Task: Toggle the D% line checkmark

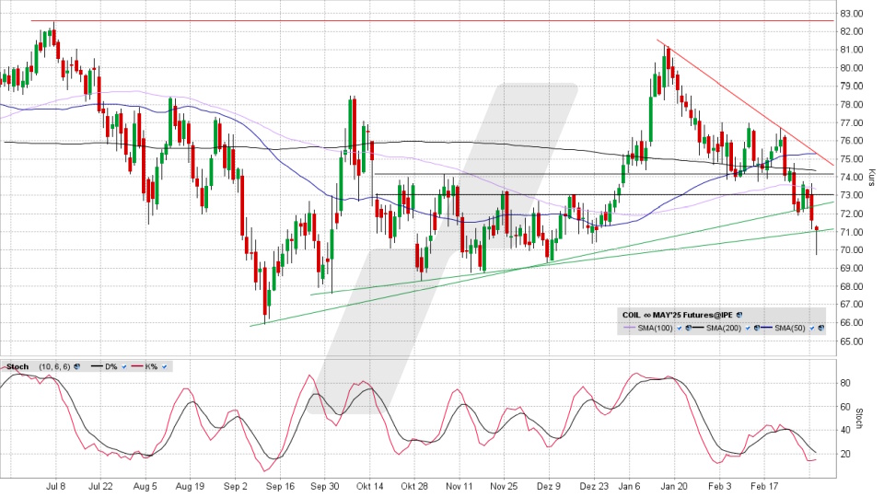Action: [124, 366]
